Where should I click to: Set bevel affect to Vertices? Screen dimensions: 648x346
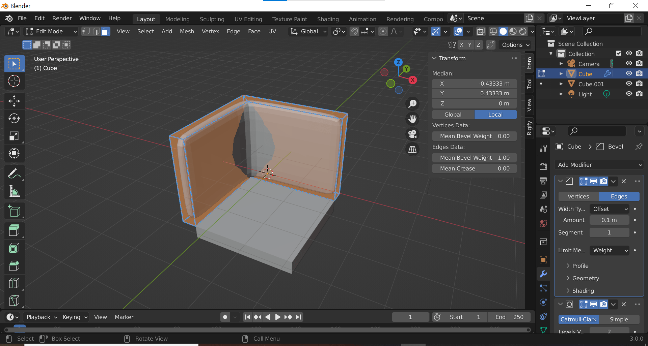pos(578,196)
